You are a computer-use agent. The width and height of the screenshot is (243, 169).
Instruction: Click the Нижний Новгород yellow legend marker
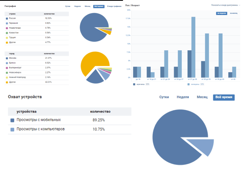coord(6,77)
